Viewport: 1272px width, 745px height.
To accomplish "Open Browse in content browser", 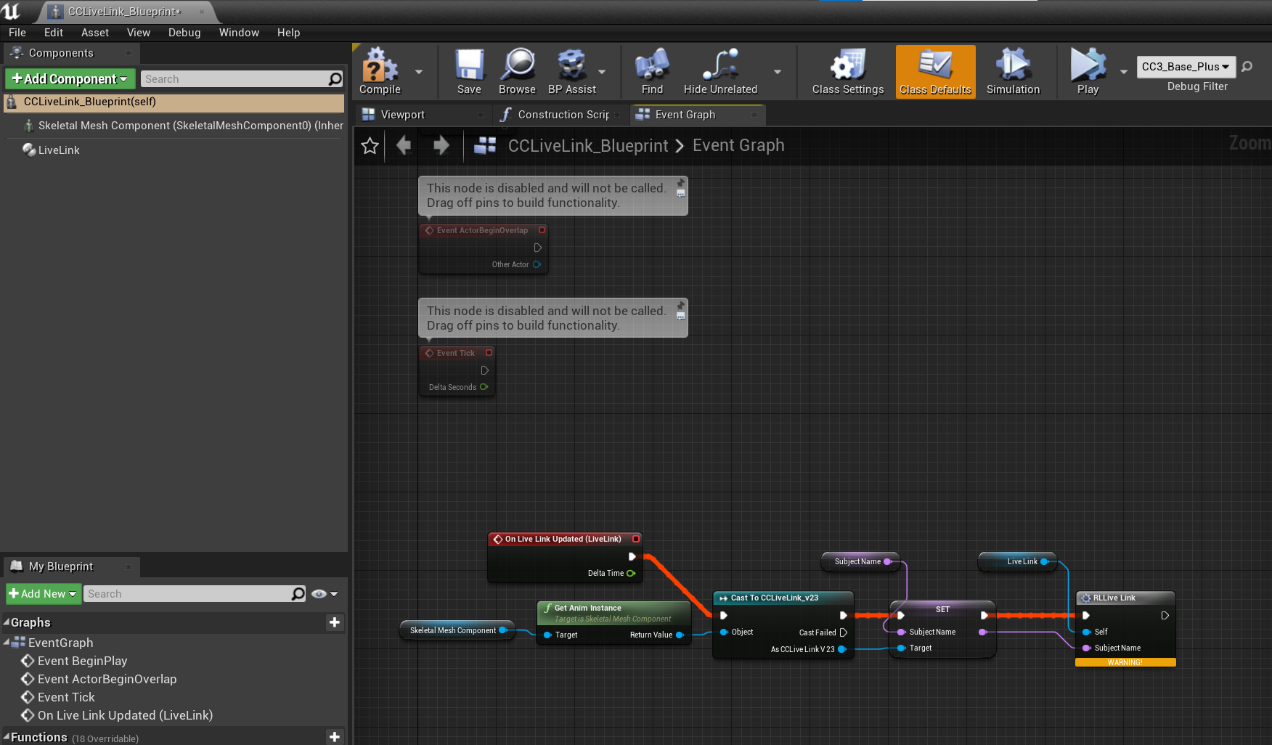I will point(517,71).
